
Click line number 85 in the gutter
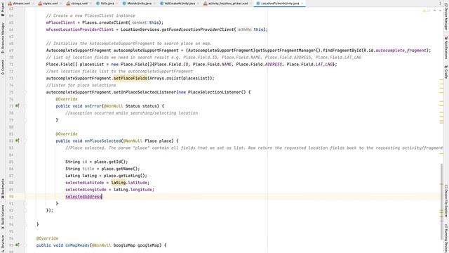click(x=11, y=162)
